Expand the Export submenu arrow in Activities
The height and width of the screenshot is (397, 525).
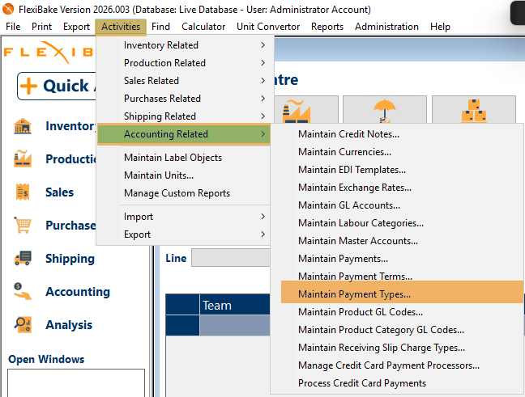[x=262, y=234]
